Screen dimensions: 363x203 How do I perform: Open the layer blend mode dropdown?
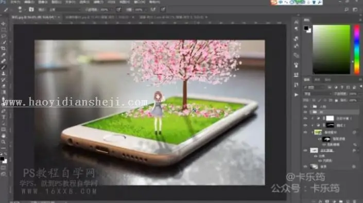point(317,94)
